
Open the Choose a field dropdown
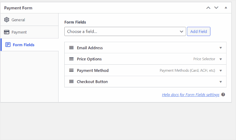click(125, 31)
